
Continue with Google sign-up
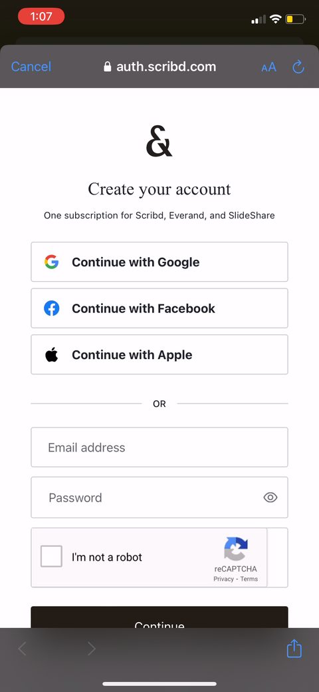(159, 262)
